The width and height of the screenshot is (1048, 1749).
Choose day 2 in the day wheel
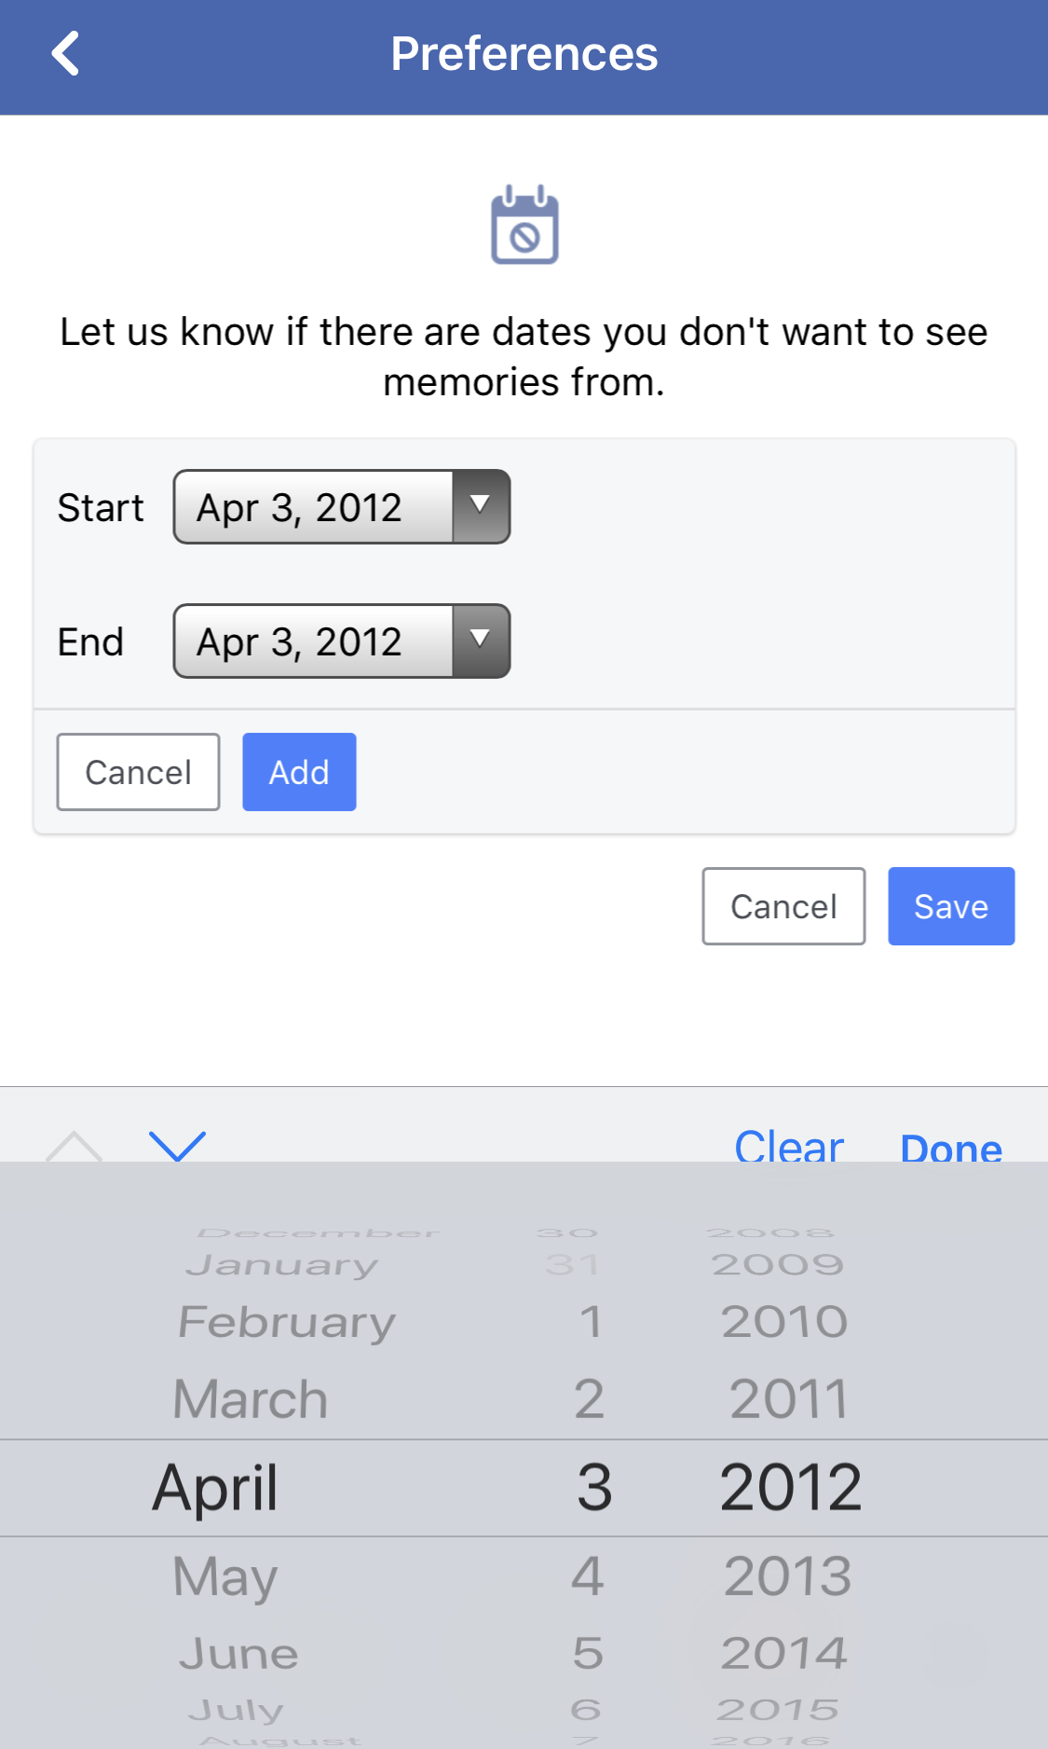click(589, 1399)
